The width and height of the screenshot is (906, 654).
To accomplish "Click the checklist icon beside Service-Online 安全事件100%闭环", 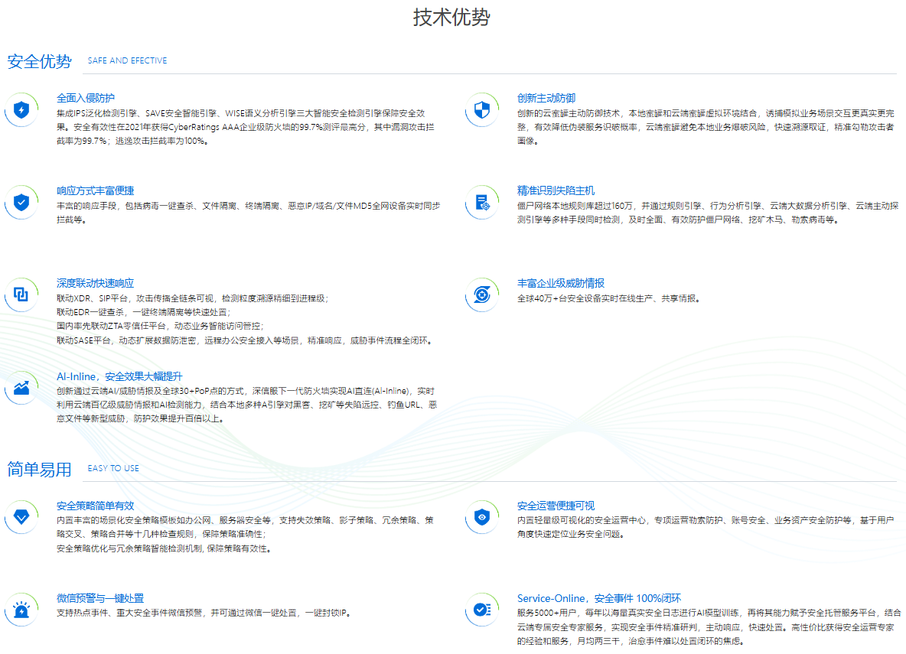I will (482, 609).
